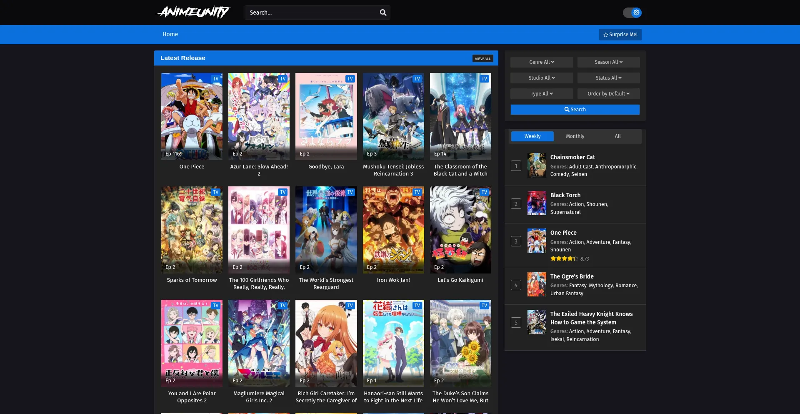
Task: Open Black Torch in the weekly ranking
Action: 565,195
